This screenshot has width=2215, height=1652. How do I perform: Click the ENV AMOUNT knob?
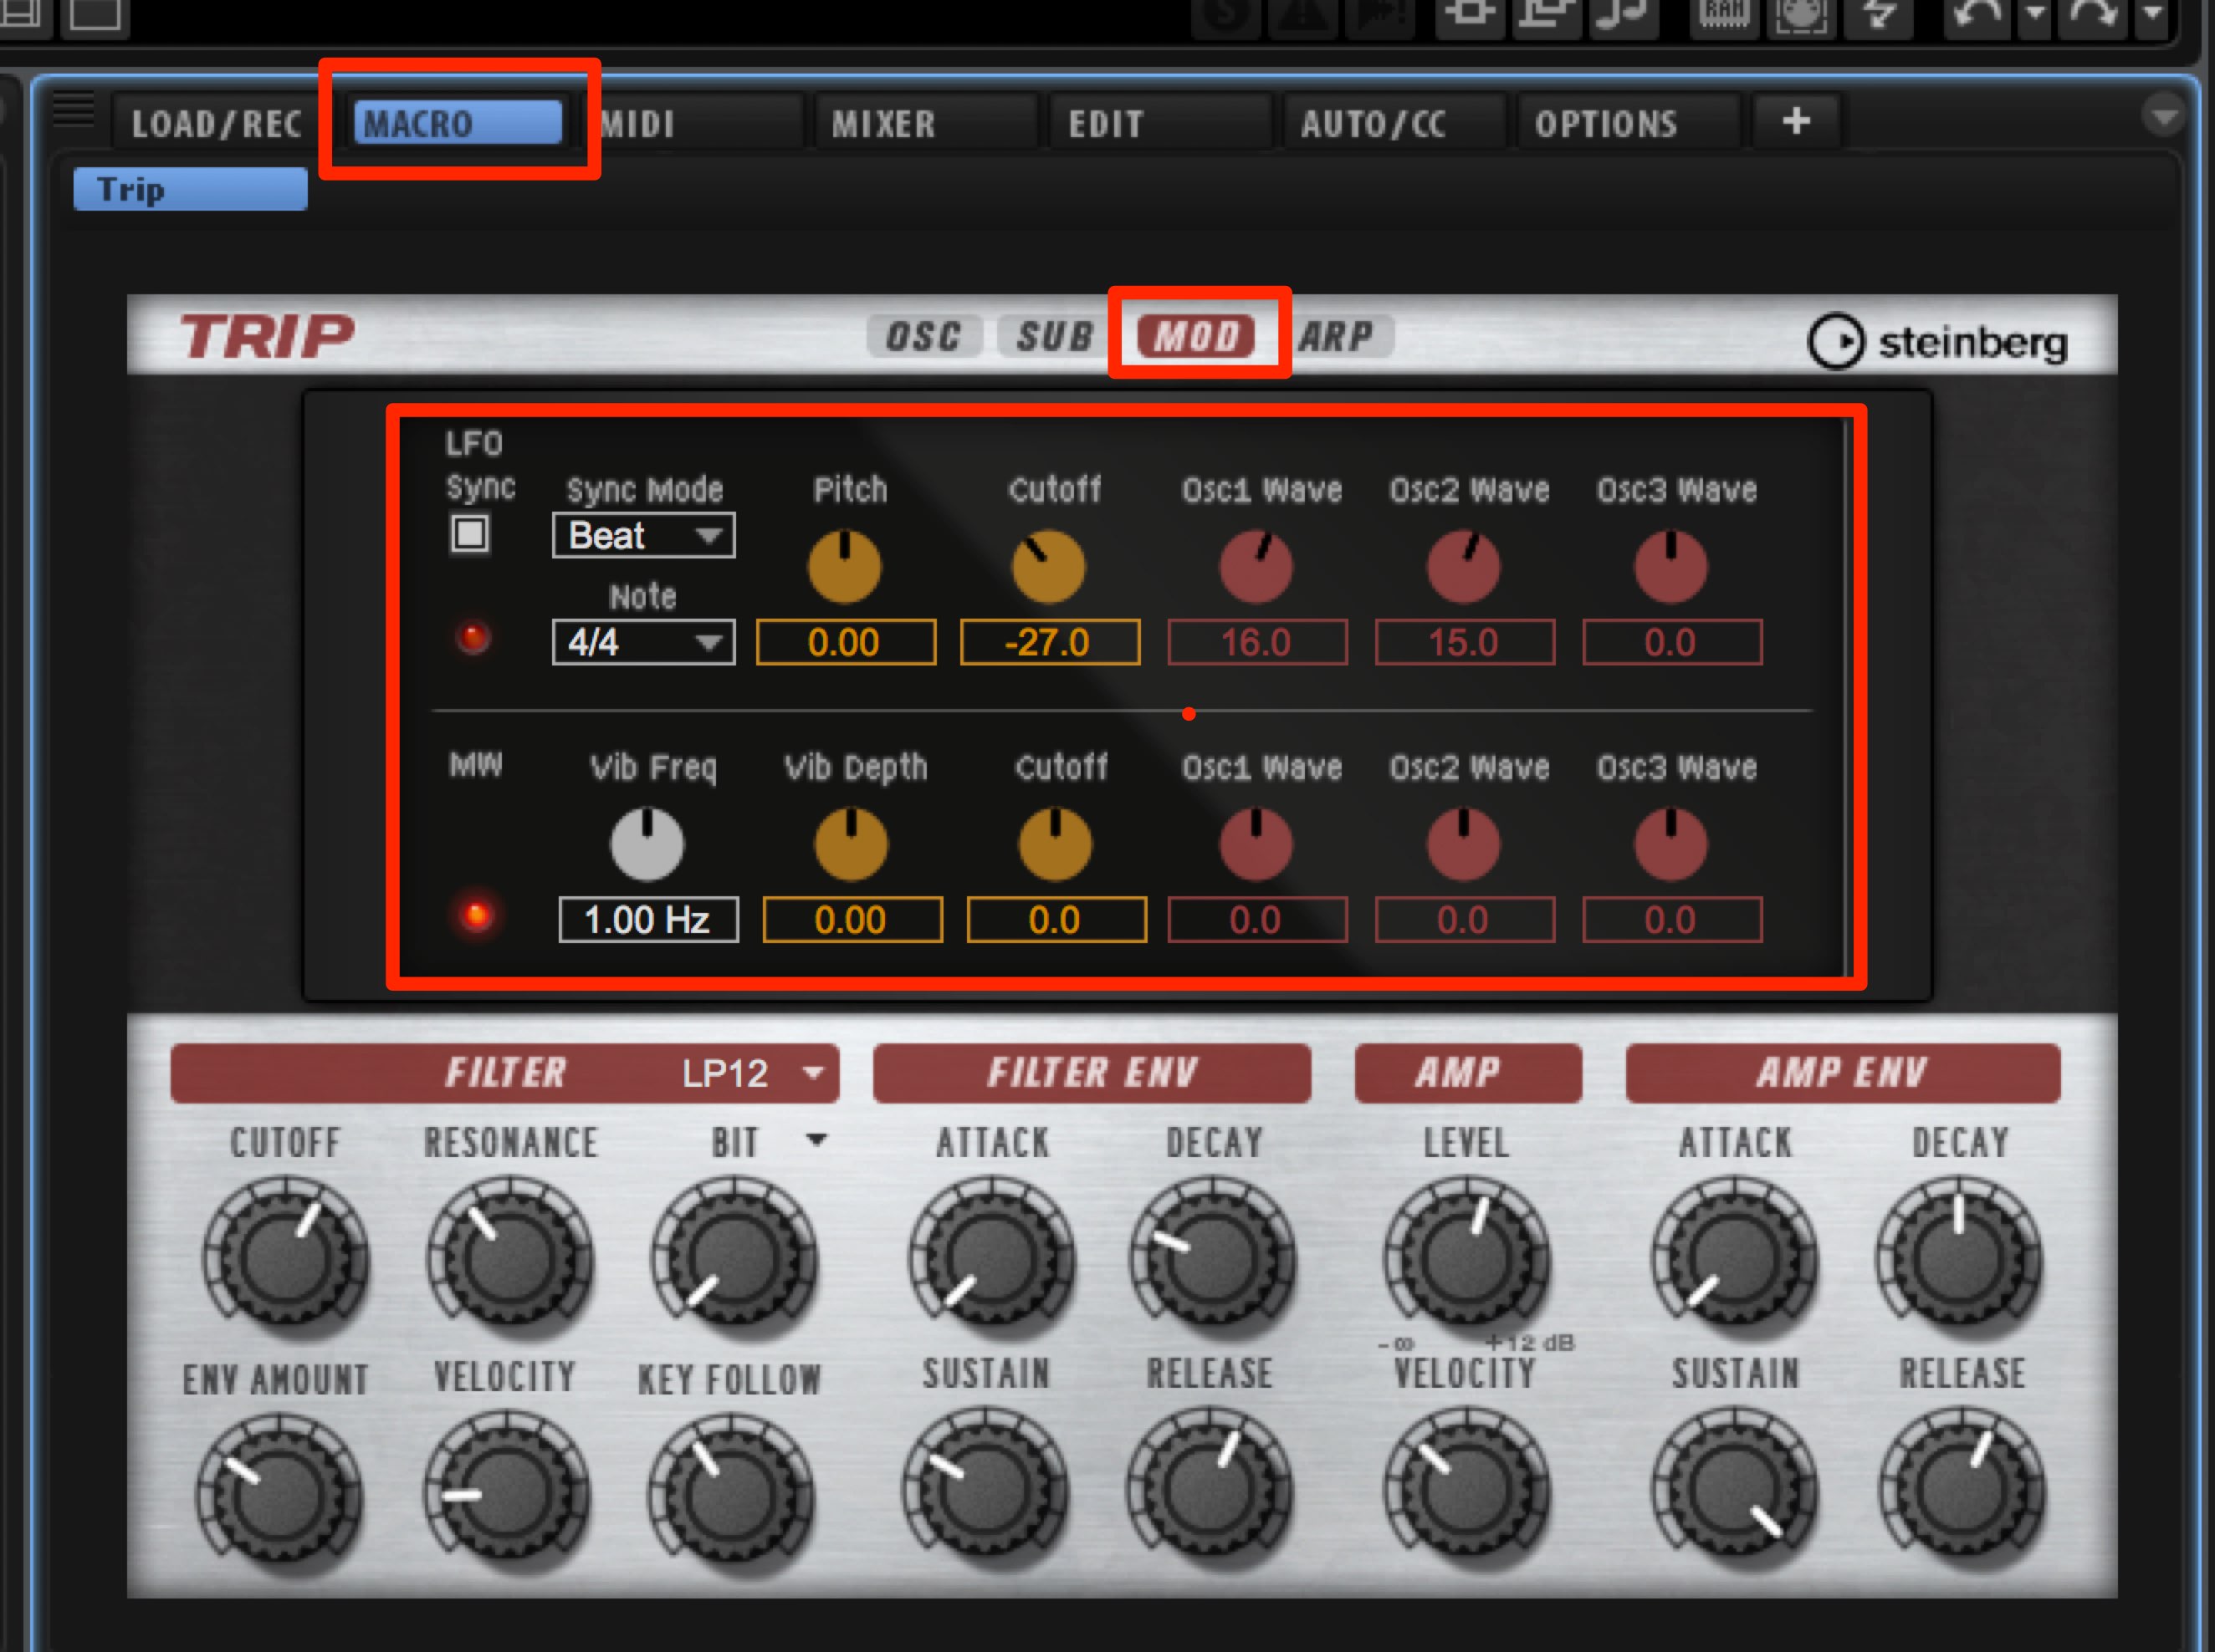(279, 1496)
